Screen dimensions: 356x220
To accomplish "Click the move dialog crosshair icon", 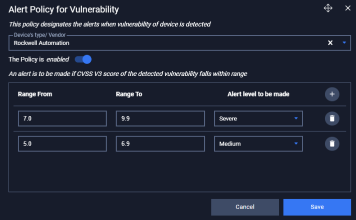I will pos(328,8).
